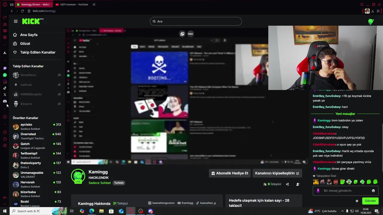Click Search web & PC taskbar box
This screenshot has height=215, width=383.
[x=38, y=211]
